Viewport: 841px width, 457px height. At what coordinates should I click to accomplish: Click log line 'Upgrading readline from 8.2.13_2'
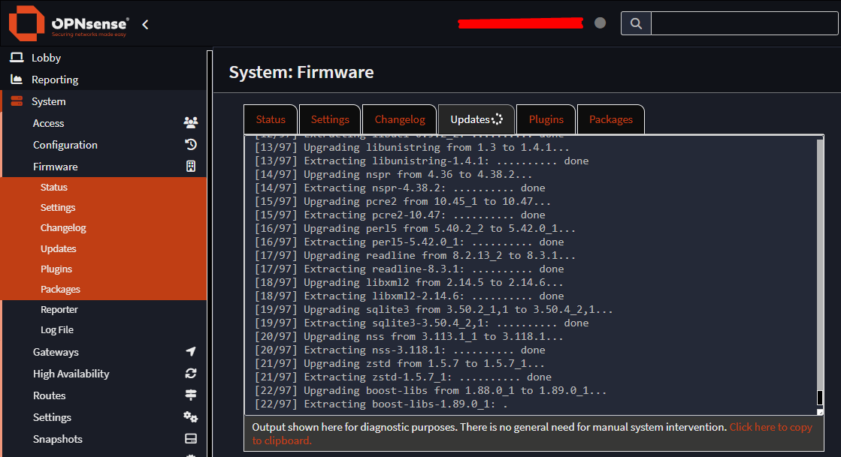415,256
